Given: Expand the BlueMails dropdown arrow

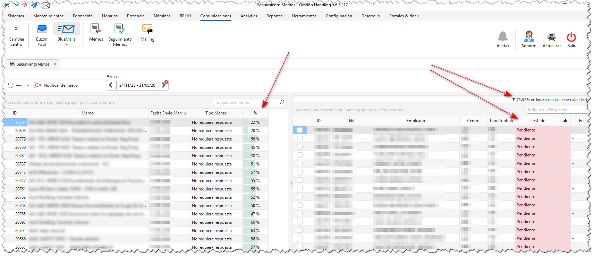Looking at the screenshot, I should pos(66,44).
